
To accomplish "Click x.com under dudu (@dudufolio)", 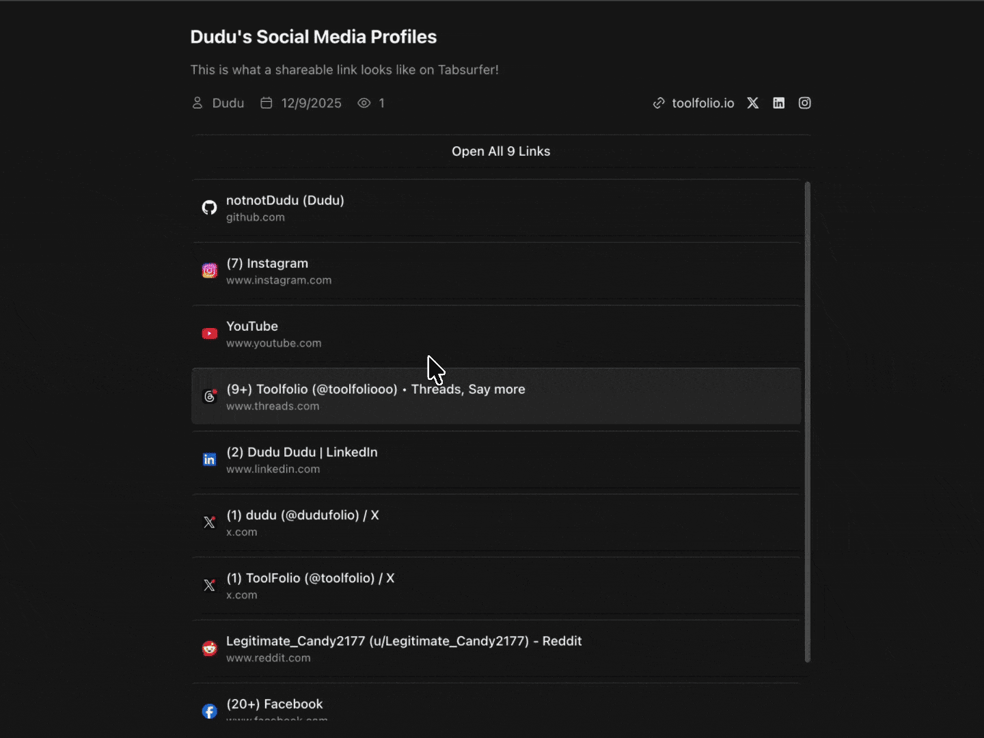I will pyautogui.click(x=242, y=532).
